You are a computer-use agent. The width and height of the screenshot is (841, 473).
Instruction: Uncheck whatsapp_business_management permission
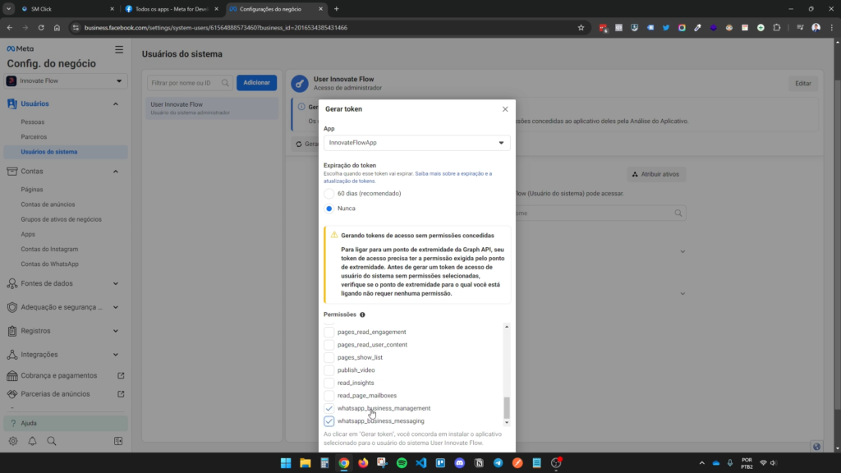point(329,408)
